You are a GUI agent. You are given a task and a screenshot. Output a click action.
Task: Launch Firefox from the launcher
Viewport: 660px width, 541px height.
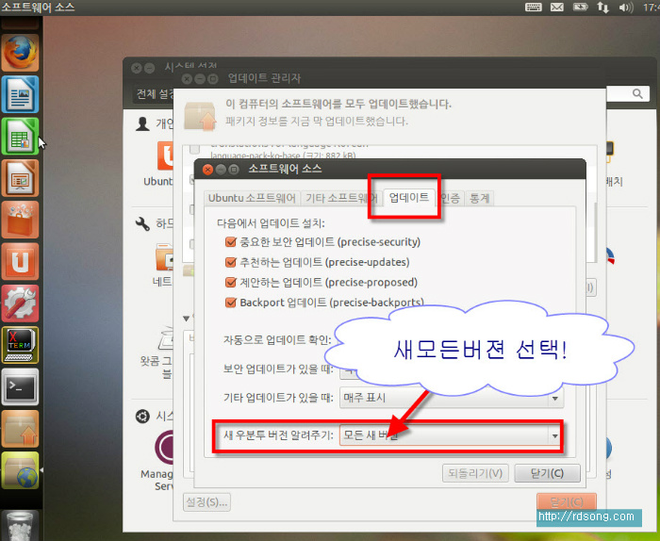pos(20,53)
